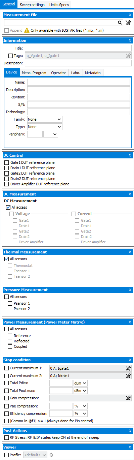Click the measurement file search magnifier icon
134x460 pixels.
point(120,23)
